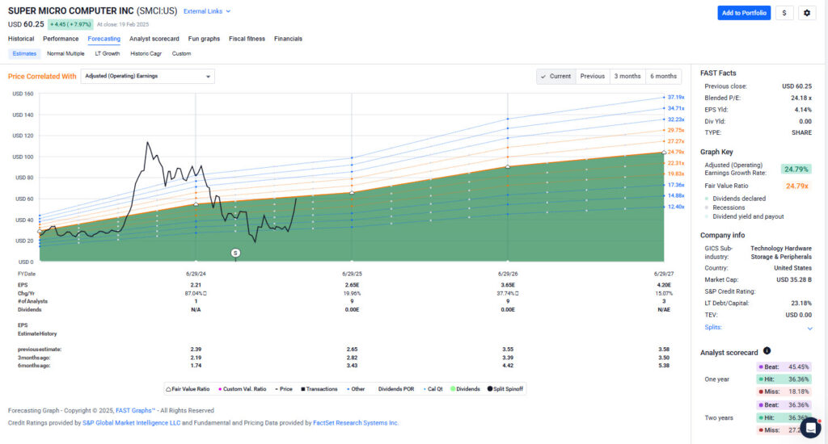Select the 6 months estimates button
Screen dimensions: 828x444
coord(663,77)
